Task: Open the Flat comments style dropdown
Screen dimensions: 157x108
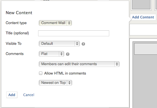Action: point(51,54)
